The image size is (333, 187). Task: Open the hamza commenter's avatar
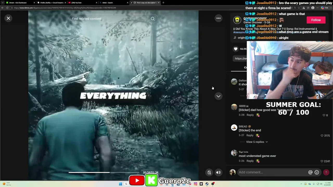coord(234,153)
